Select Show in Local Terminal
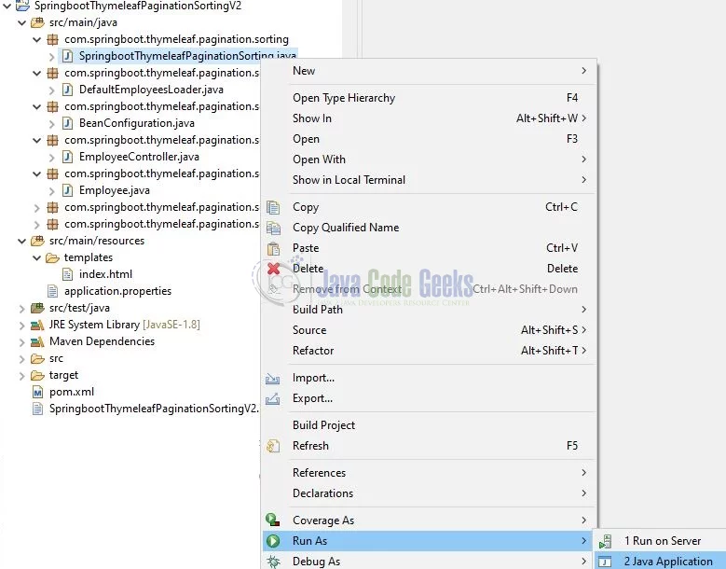726x569 pixels. 430,180
